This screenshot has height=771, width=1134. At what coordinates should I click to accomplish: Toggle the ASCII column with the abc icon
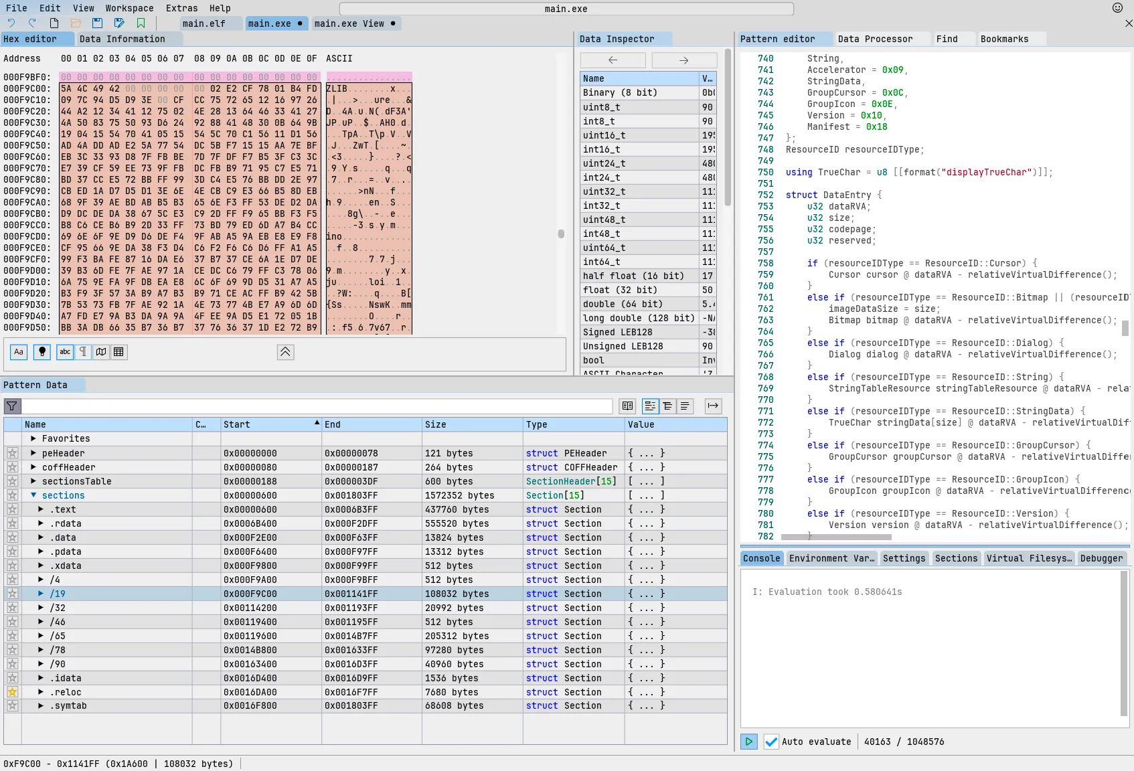tap(65, 352)
